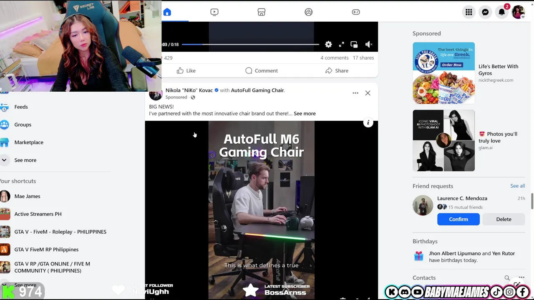This screenshot has width=534, height=300.
Task: Open Feeds in the left sidebar
Action: 21,107
